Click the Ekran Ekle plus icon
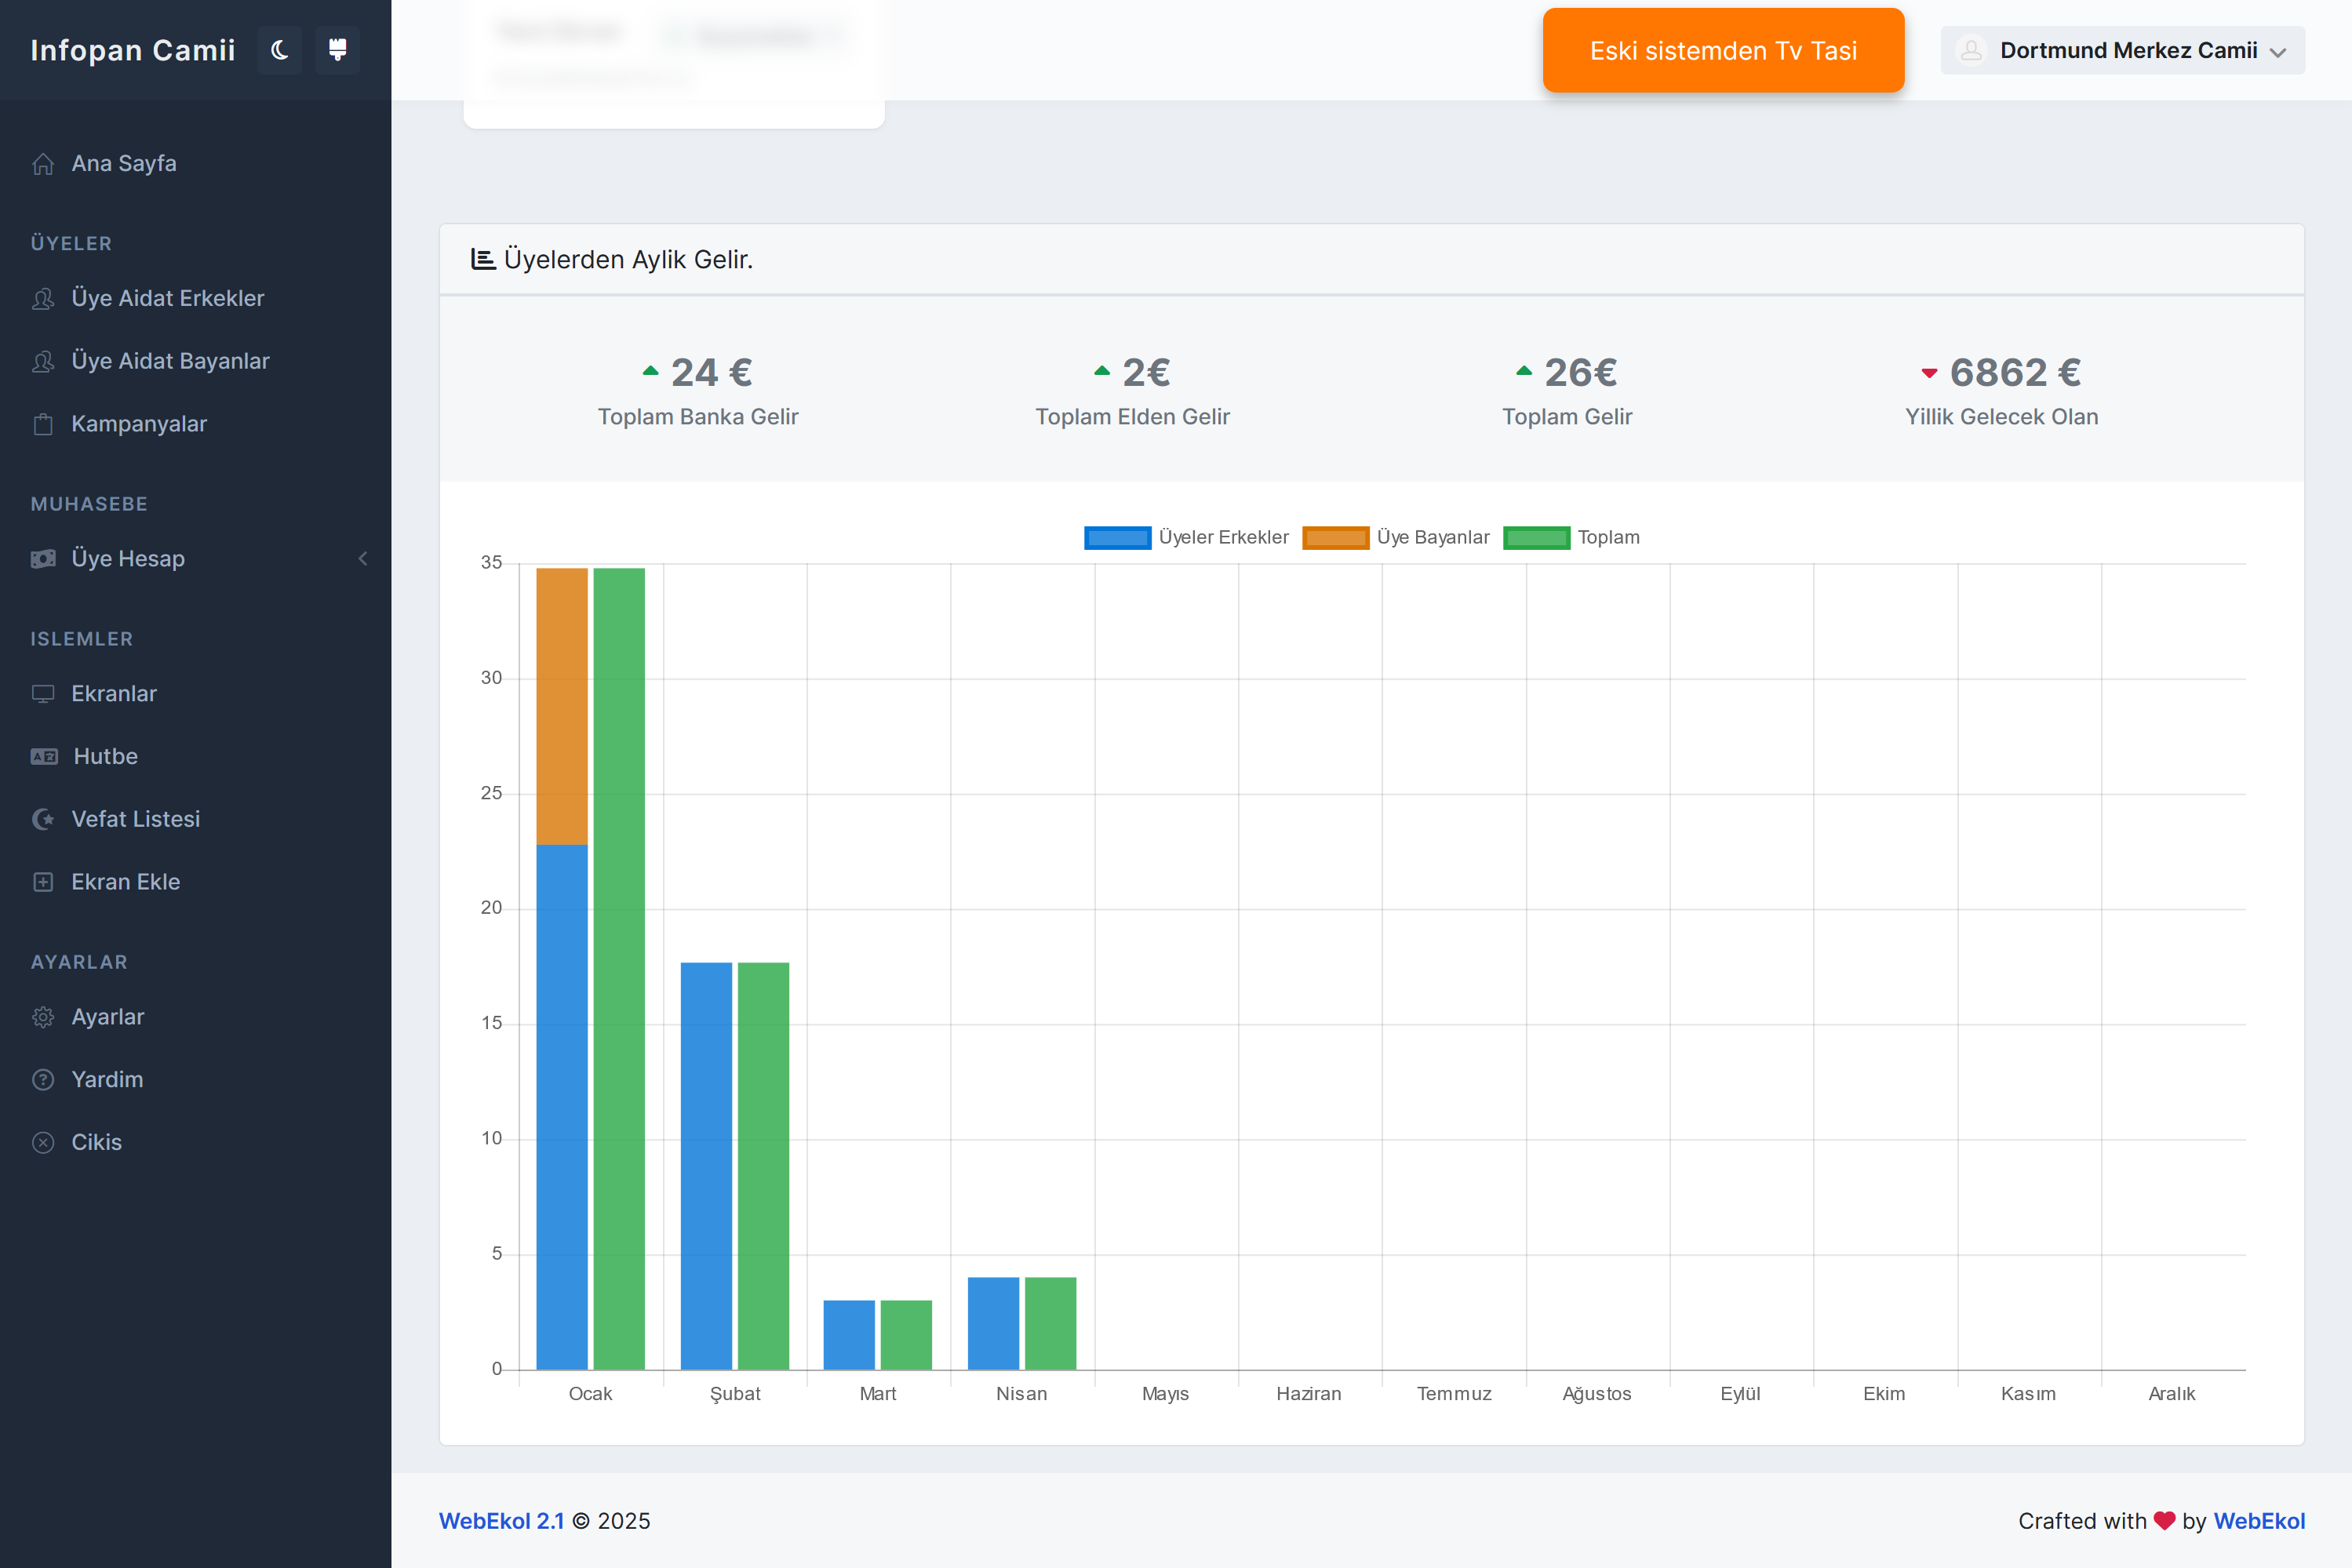The image size is (2352, 1568). point(43,882)
